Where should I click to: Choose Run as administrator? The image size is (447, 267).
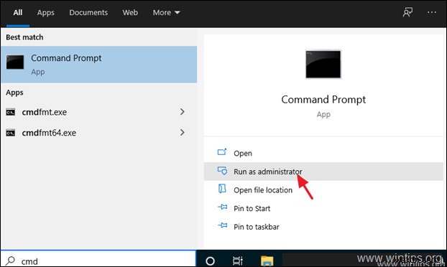pos(323,172)
